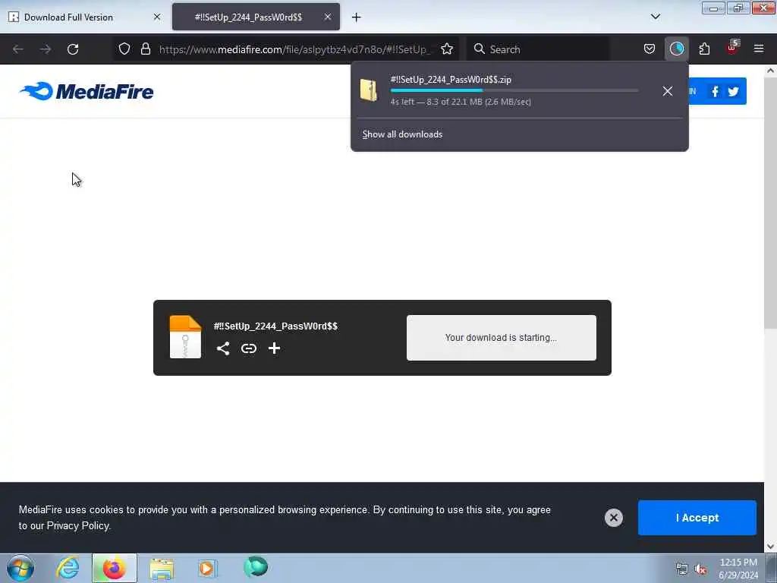Click the scroll up arrow of the page
The height and width of the screenshot is (583, 777).
click(770, 71)
